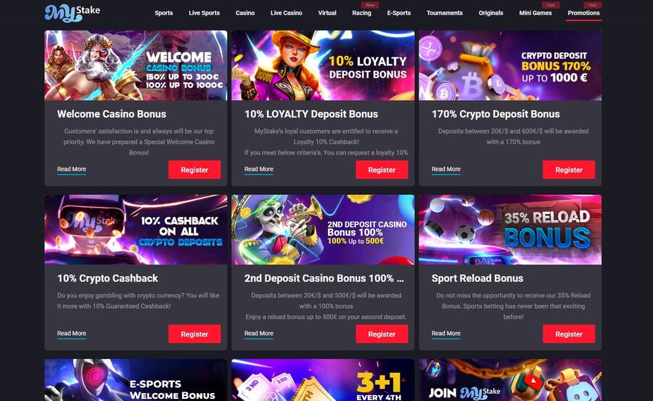Open the Racing section marked New
Screen dimensions: 653x401
(361, 13)
